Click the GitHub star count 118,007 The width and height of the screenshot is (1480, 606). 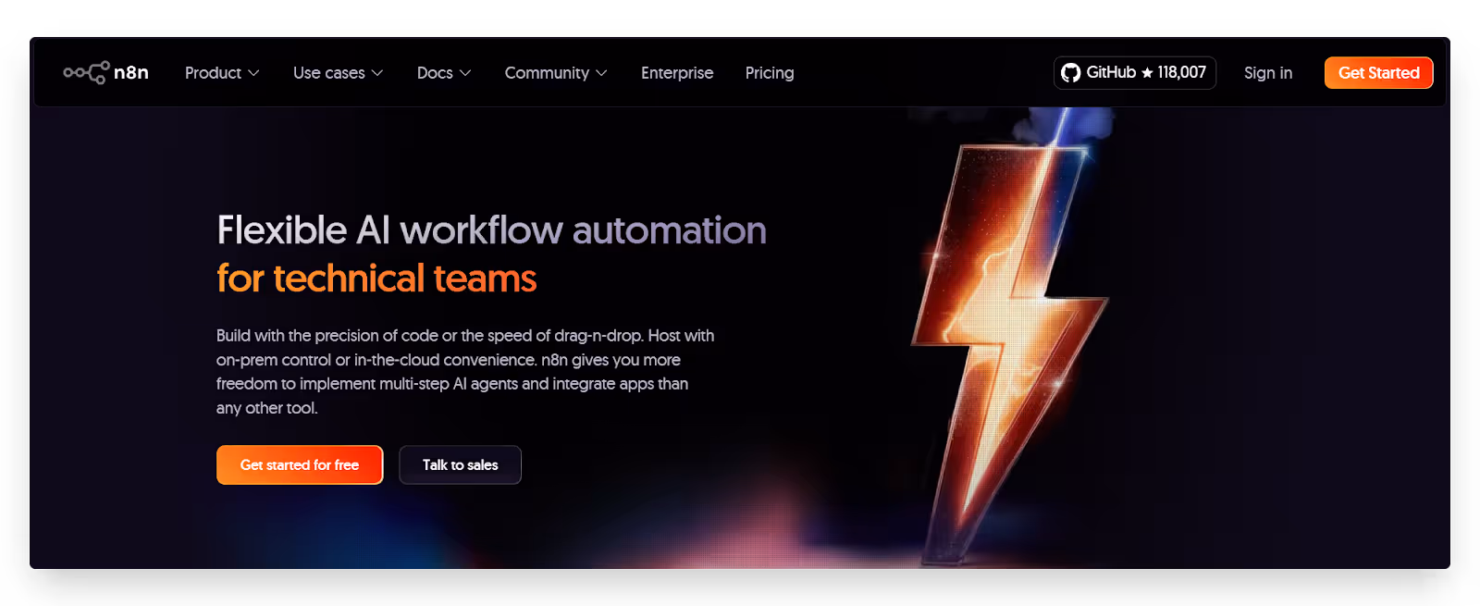pos(1181,72)
